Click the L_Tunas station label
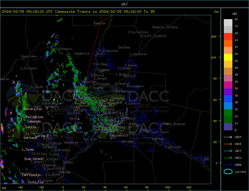Viewport: 249px width, 191px height. 28,149
